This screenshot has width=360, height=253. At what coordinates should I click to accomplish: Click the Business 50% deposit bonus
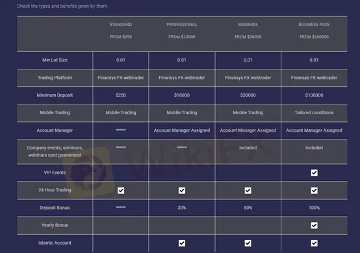click(248, 208)
